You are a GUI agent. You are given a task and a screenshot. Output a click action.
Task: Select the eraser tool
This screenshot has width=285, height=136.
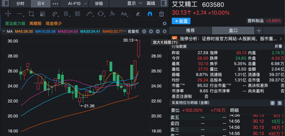click(x=138, y=14)
